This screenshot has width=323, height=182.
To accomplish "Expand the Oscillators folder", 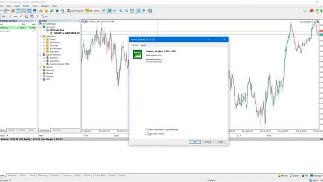I will click(44, 42).
